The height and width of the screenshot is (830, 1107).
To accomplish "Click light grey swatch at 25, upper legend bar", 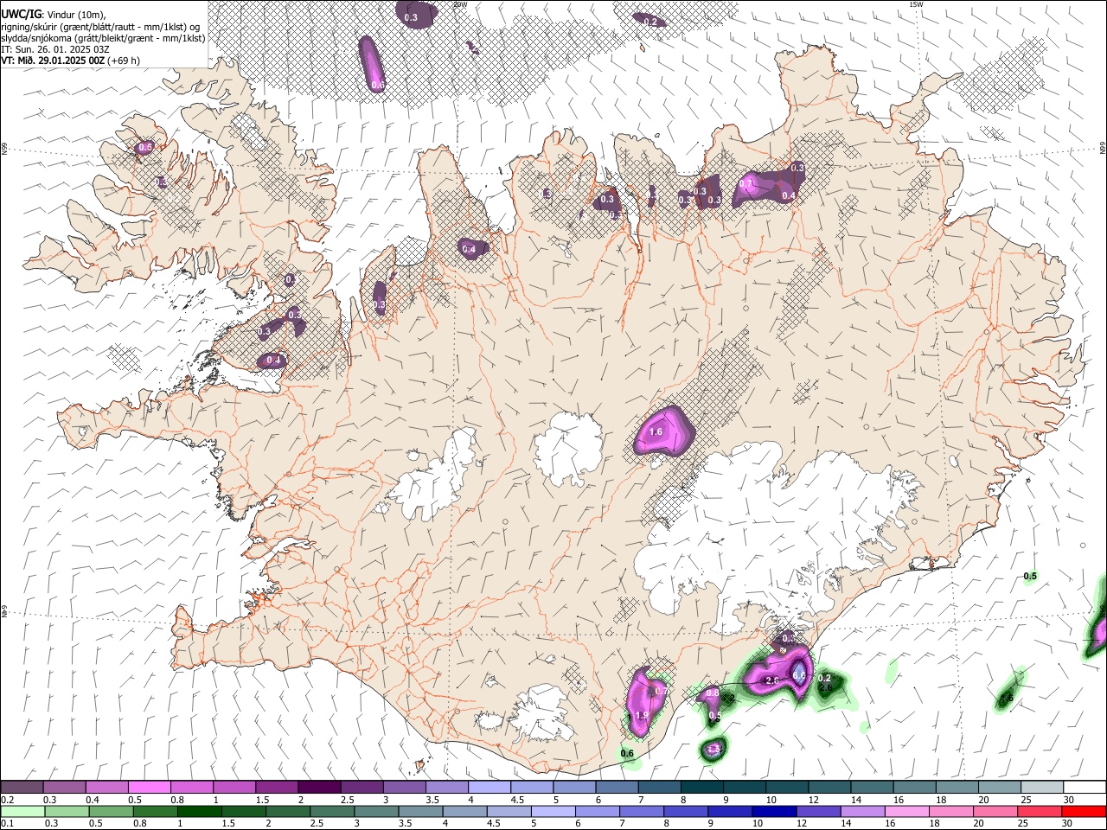I will coord(1041,788).
